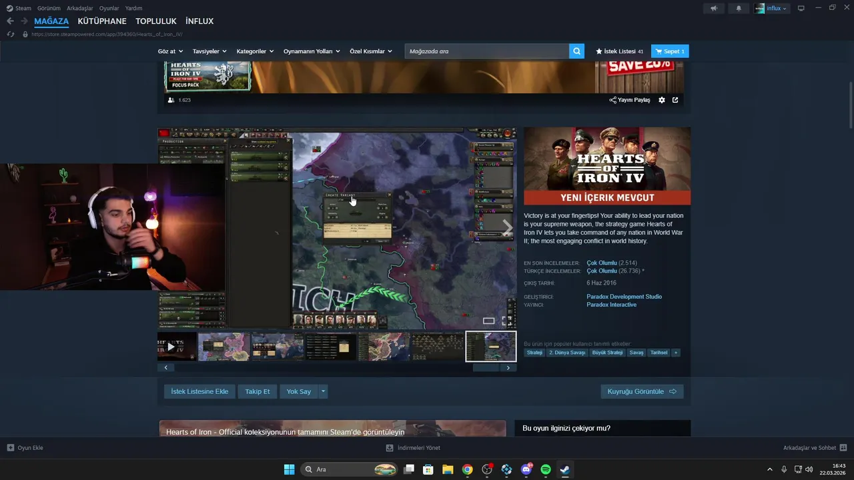Click the Steam taskbar icon
Screen dimensions: 854x480
point(565,469)
